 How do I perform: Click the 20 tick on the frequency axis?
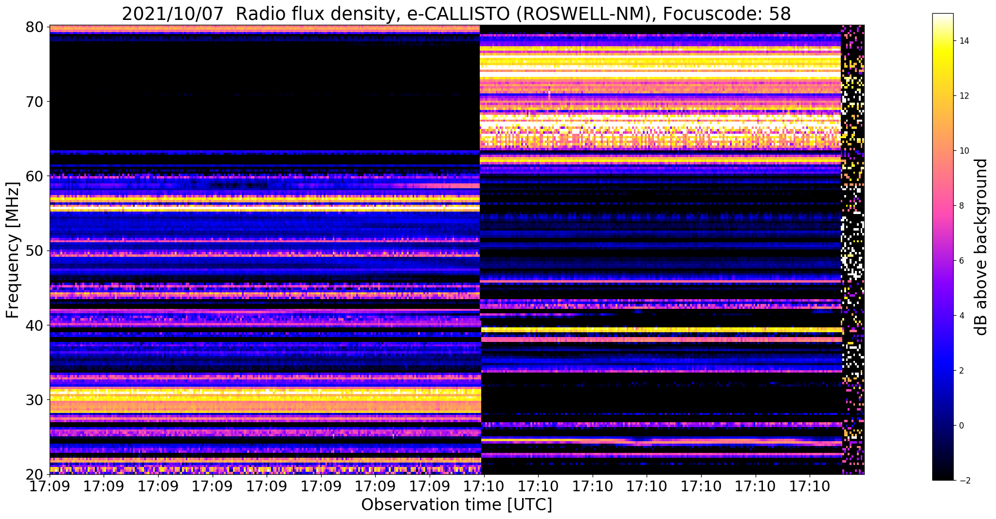34,474
